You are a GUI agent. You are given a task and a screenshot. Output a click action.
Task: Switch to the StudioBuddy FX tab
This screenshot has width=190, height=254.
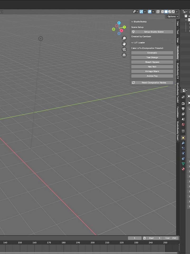[178, 71]
